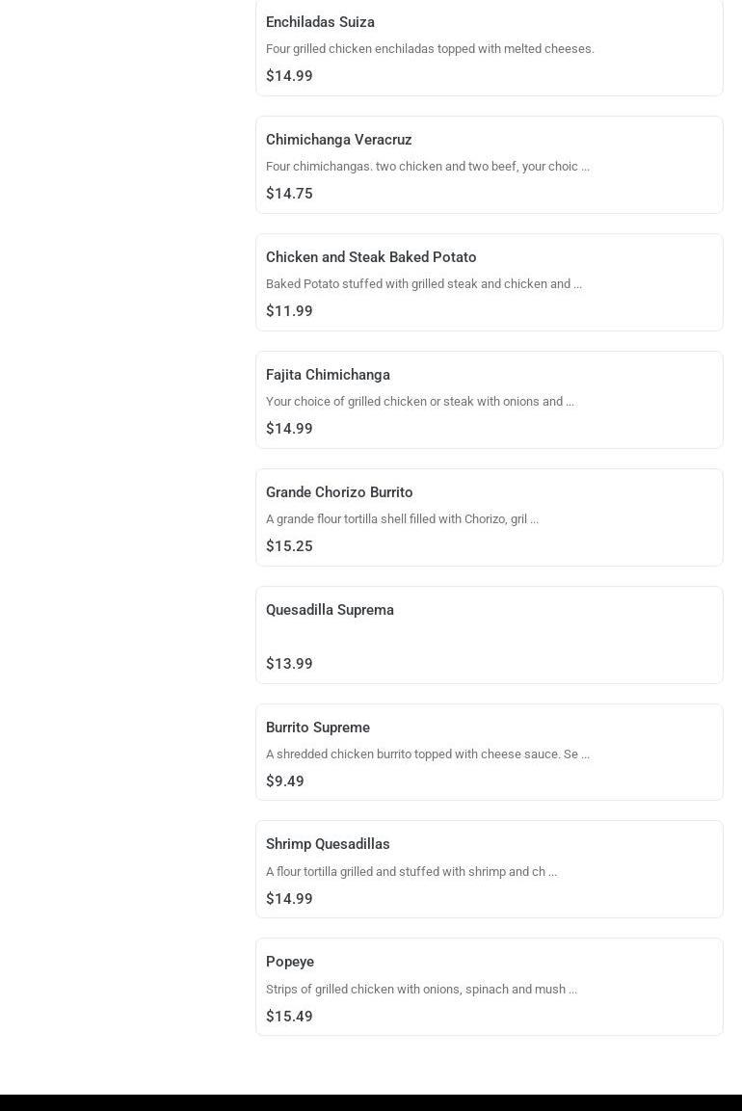Open the Quesadilla Suprema item

click(x=489, y=636)
